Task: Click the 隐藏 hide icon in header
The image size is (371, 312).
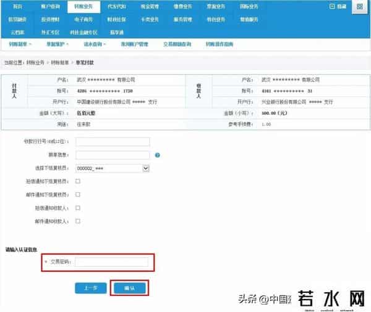Action: (x=333, y=6)
